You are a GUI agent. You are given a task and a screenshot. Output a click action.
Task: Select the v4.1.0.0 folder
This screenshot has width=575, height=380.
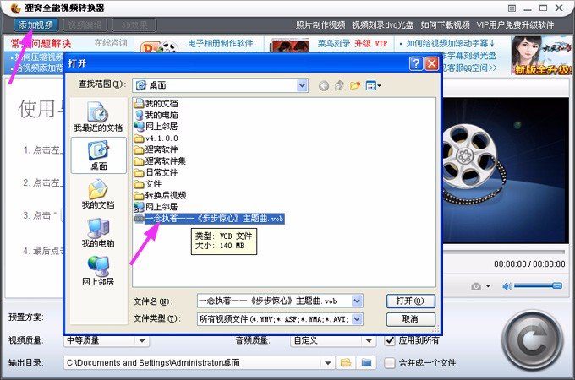pos(156,138)
